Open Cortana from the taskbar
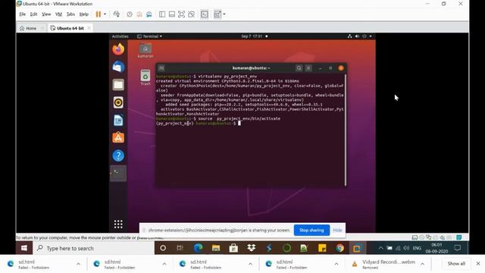485x273 pixels. click(163, 248)
